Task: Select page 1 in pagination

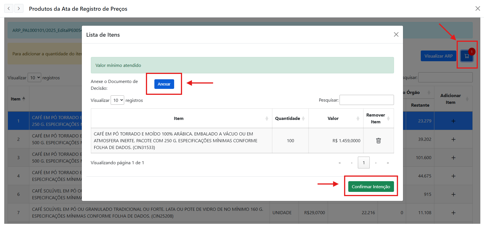Action: 363,163
